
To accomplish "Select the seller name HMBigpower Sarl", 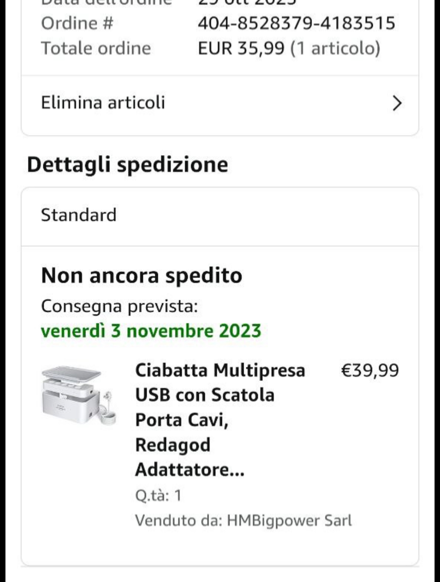I will pyautogui.click(x=289, y=521).
